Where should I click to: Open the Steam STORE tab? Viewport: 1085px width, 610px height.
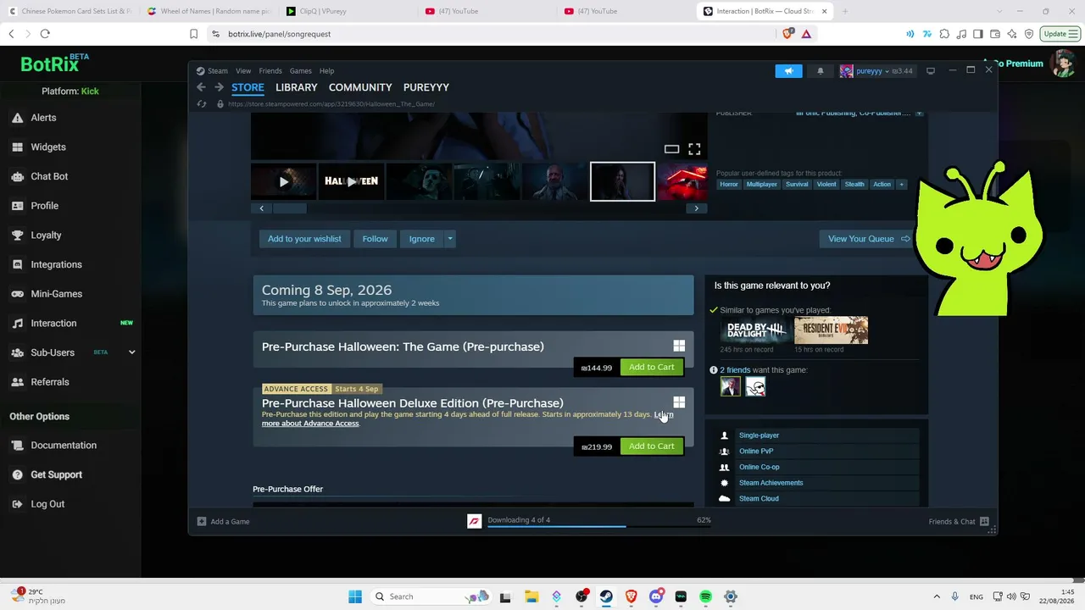(x=248, y=87)
